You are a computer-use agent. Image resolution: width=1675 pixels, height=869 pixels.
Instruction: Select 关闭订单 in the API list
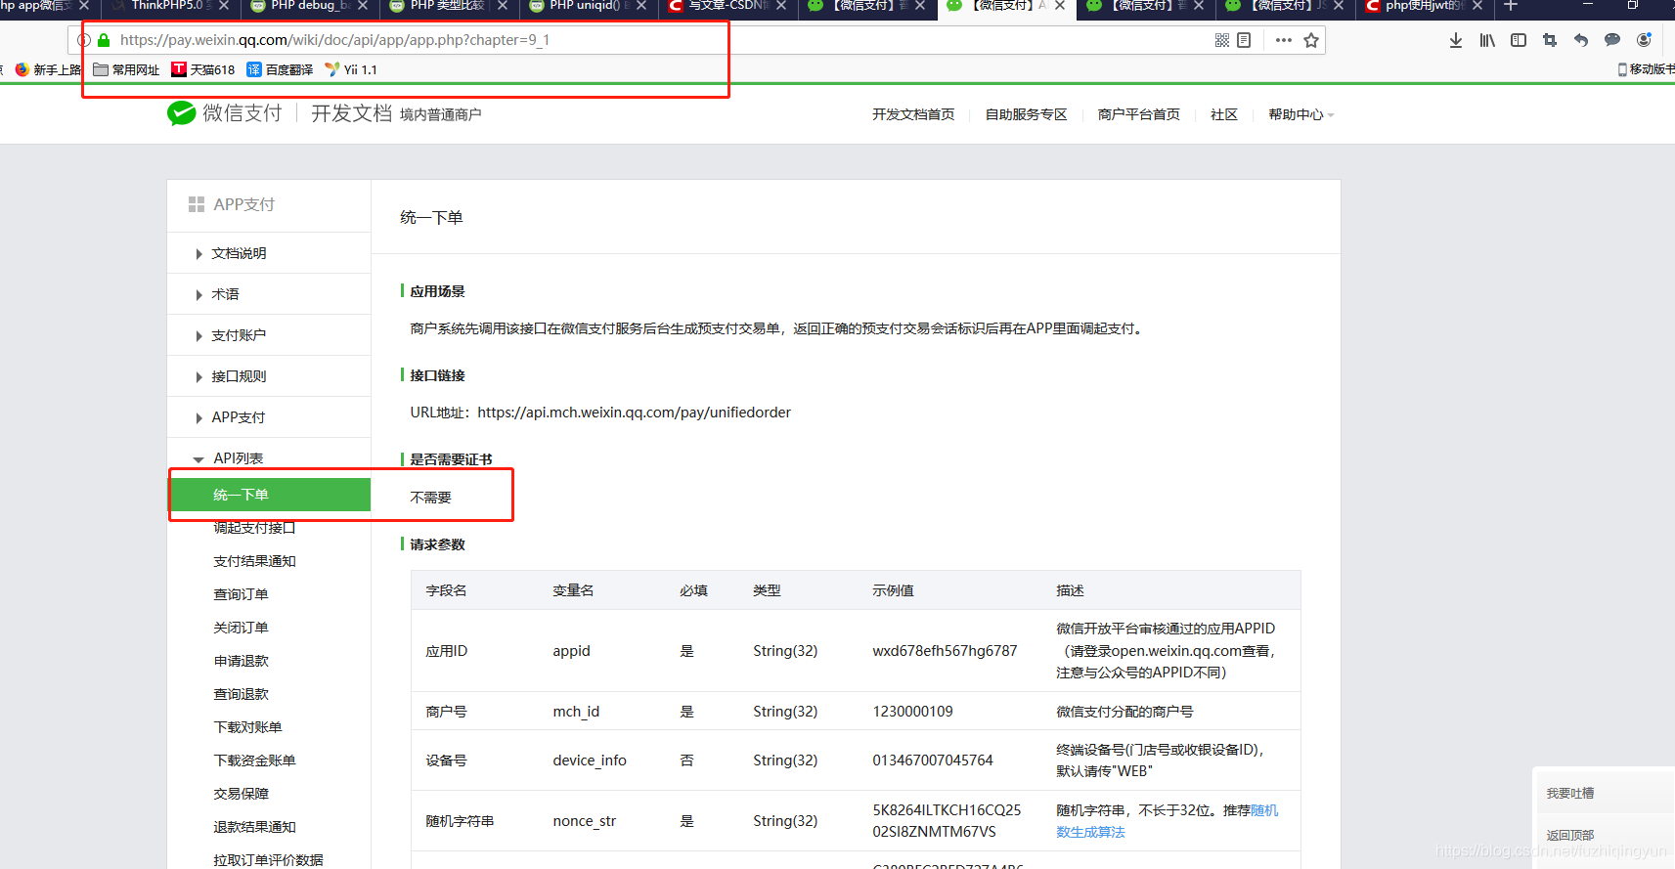[241, 628]
